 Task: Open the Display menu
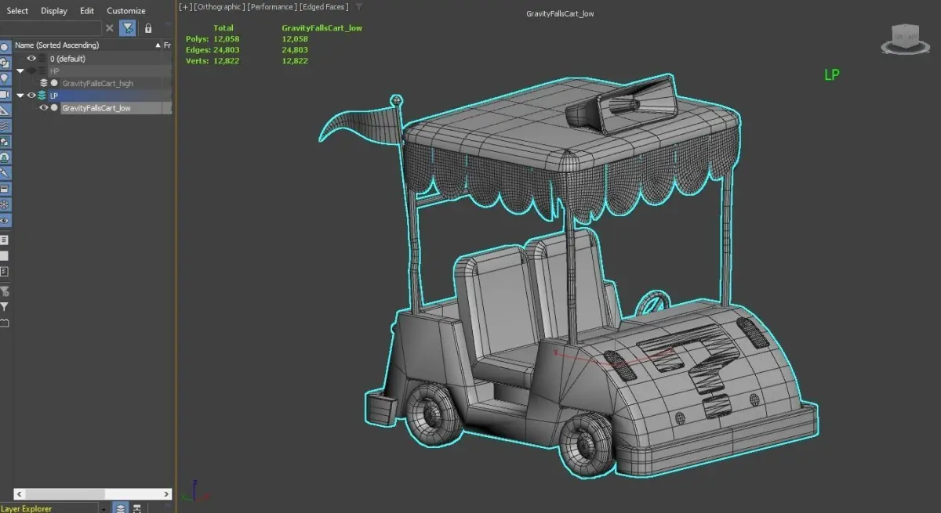pos(54,11)
